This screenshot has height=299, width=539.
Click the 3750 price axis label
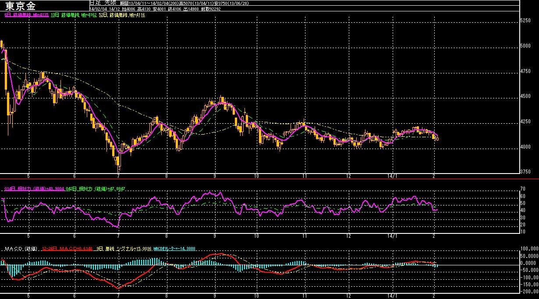tap(525, 173)
